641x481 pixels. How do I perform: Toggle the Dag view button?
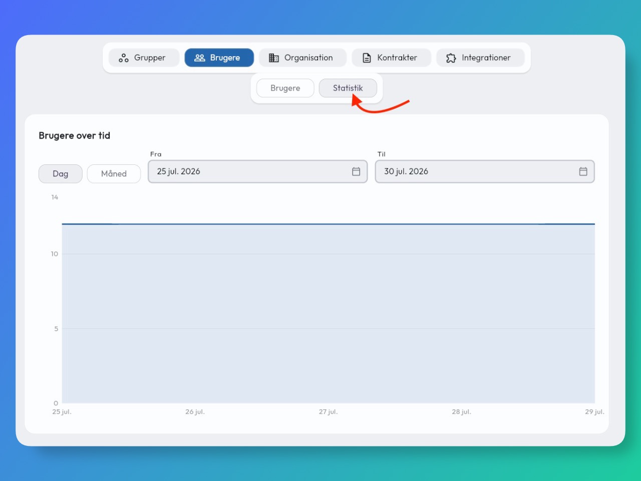tap(61, 174)
